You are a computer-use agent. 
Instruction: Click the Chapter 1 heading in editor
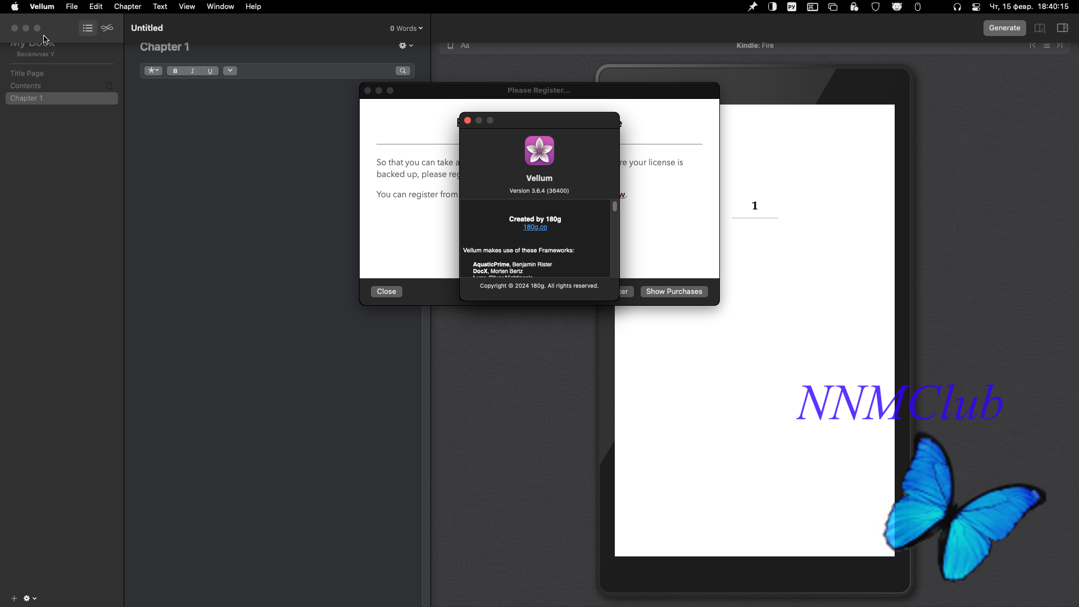165,47
